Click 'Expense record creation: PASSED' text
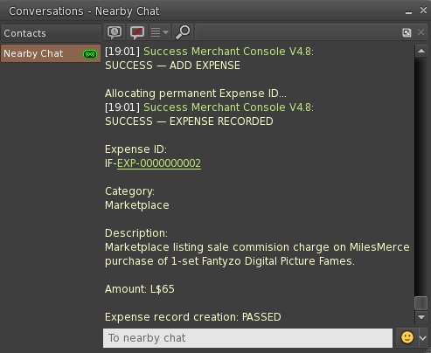Screen dimensions: 431x353 [x=193, y=317]
